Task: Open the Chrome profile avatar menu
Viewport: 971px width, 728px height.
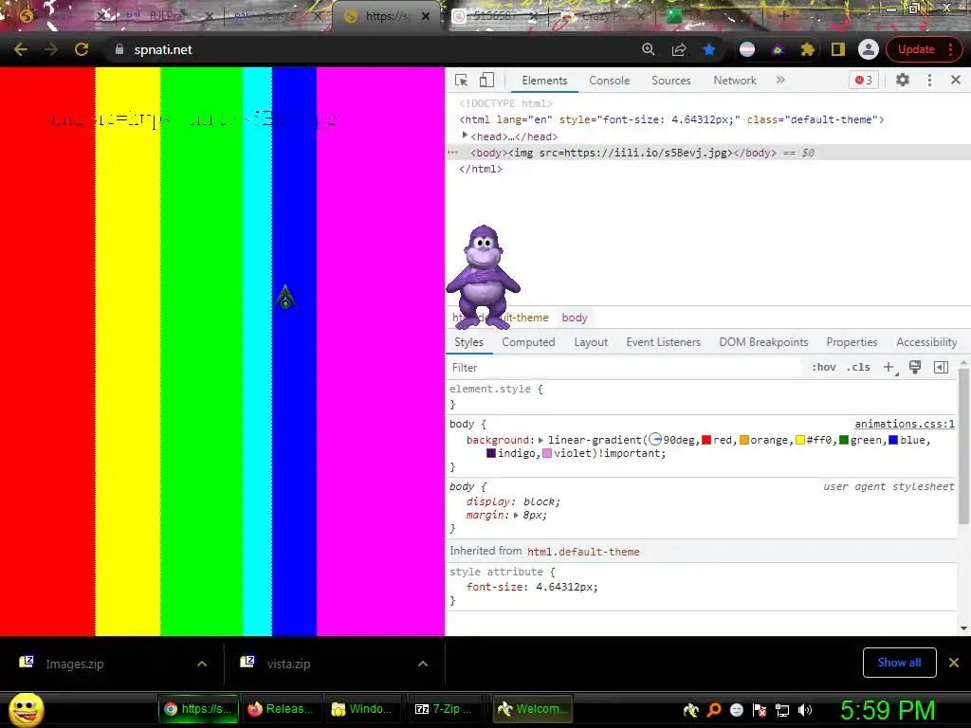Action: (869, 49)
